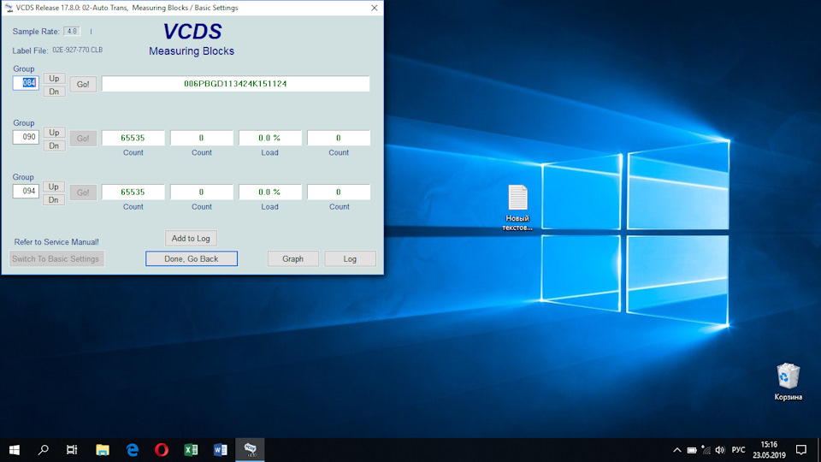Select the Новый текстов... desktop file
Screen dimensions: 821x462
pos(517,207)
